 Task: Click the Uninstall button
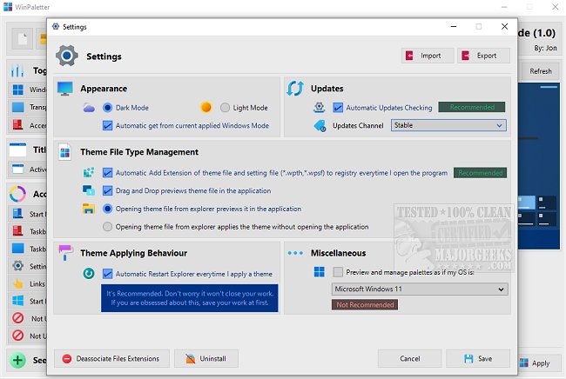click(x=206, y=358)
